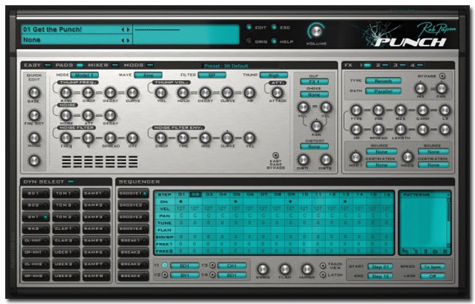Choose the BREAK4 pattern button

133,276
